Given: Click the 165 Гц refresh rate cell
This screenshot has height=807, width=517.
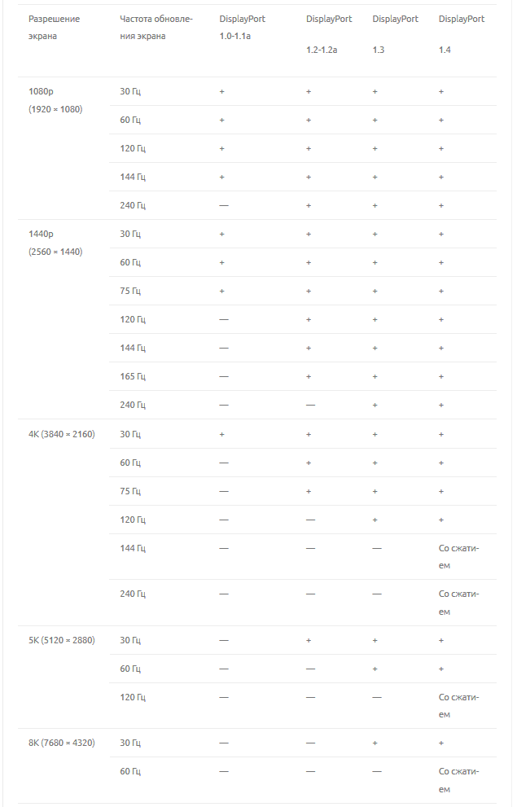Looking at the screenshot, I should pos(133,376).
